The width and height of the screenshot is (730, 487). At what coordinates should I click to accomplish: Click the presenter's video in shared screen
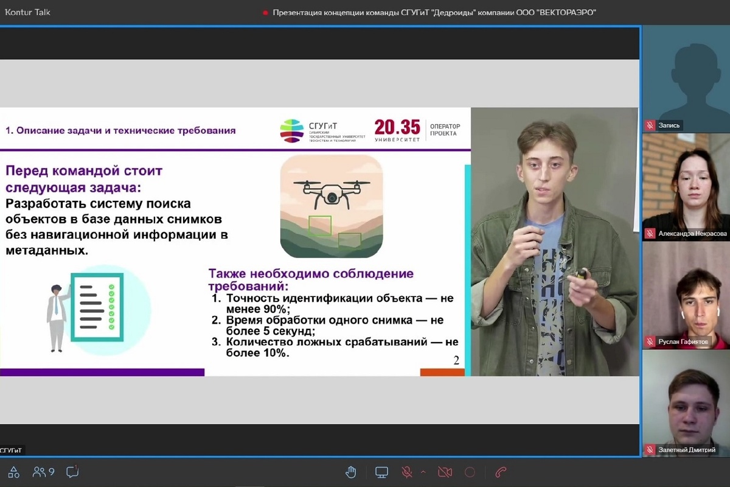point(554,242)
